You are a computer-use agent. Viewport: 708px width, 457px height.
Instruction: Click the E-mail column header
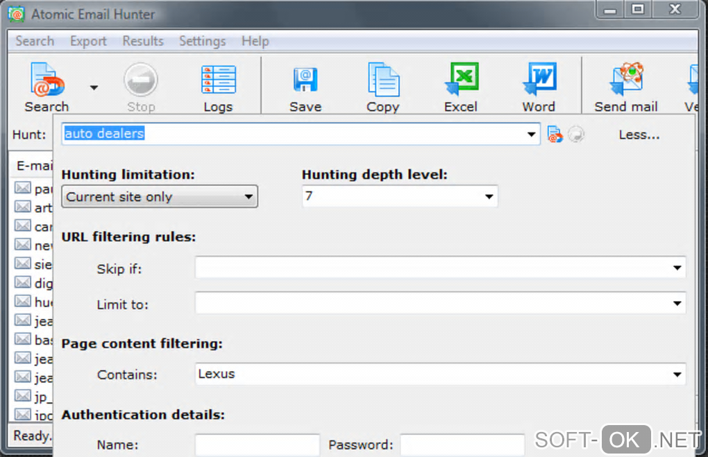(32, 166)
